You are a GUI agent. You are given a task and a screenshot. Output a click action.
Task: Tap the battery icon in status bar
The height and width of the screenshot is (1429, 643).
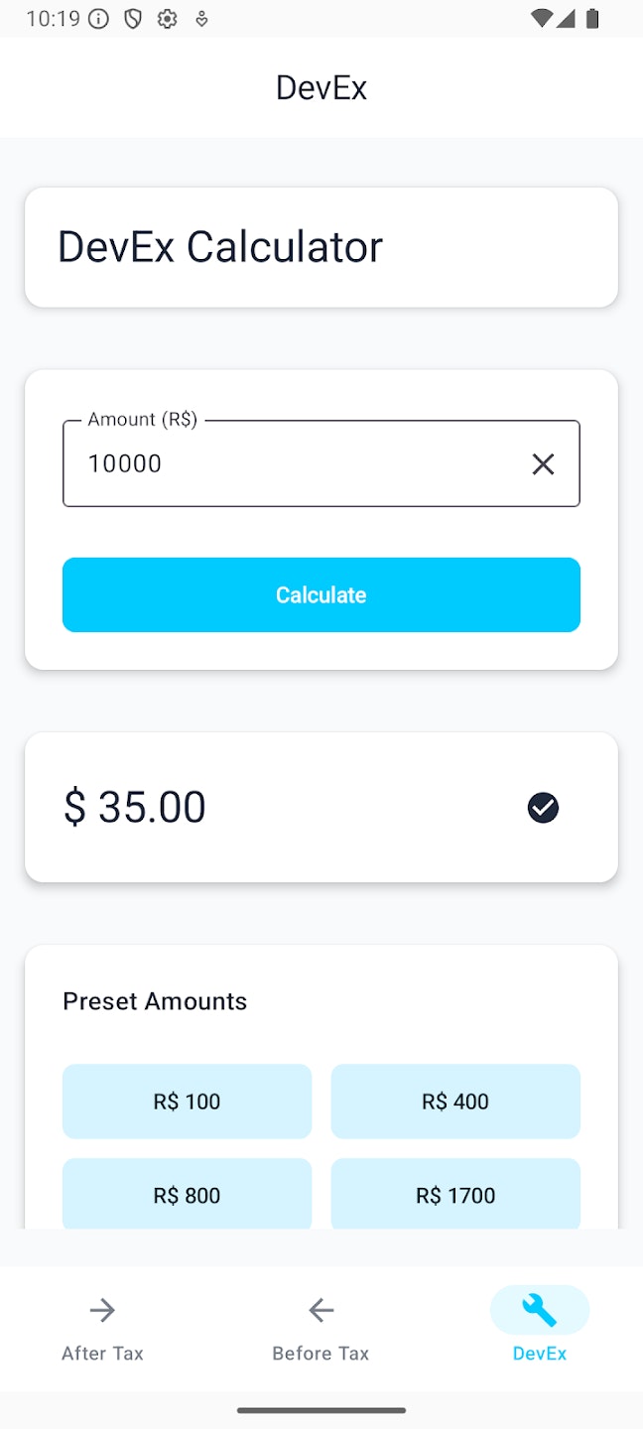tap(592, 18)
